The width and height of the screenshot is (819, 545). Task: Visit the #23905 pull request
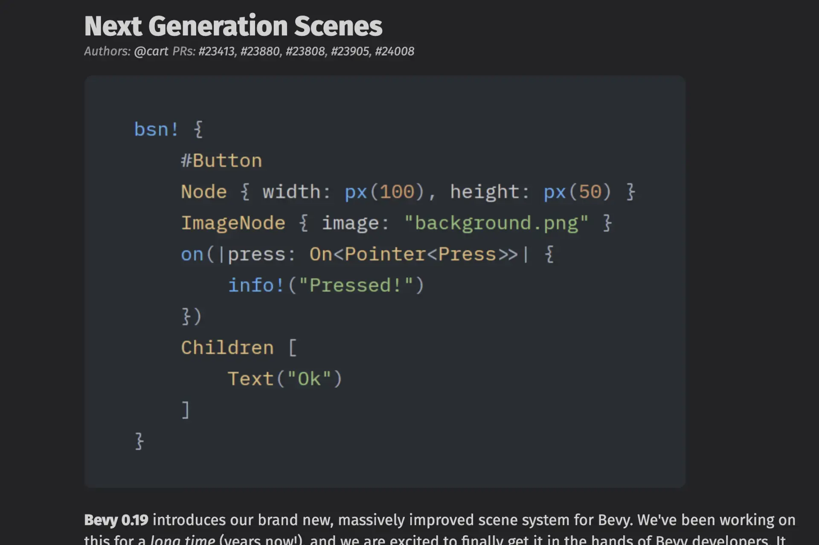pyautogui.click(x=350, y=51)
